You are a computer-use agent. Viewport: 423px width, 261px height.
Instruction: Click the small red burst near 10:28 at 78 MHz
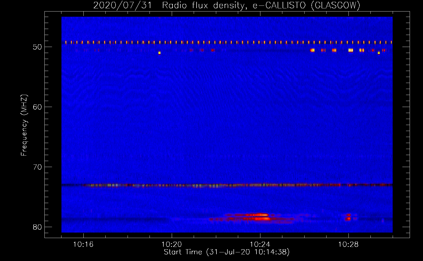click(x=348, y=217)
